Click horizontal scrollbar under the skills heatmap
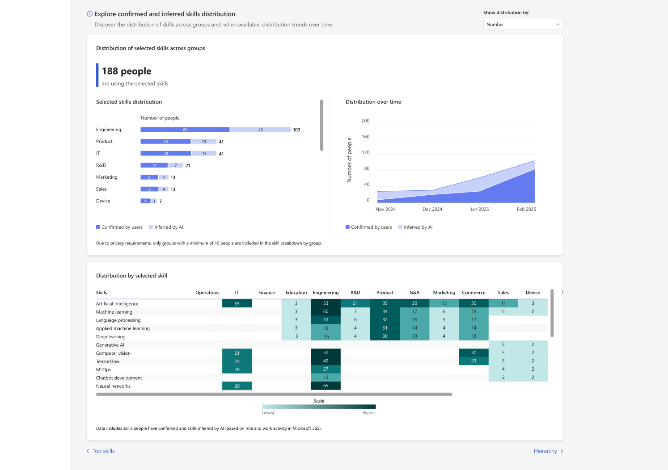The width and height of the screenshot is (668, 470). coord(274,394)
